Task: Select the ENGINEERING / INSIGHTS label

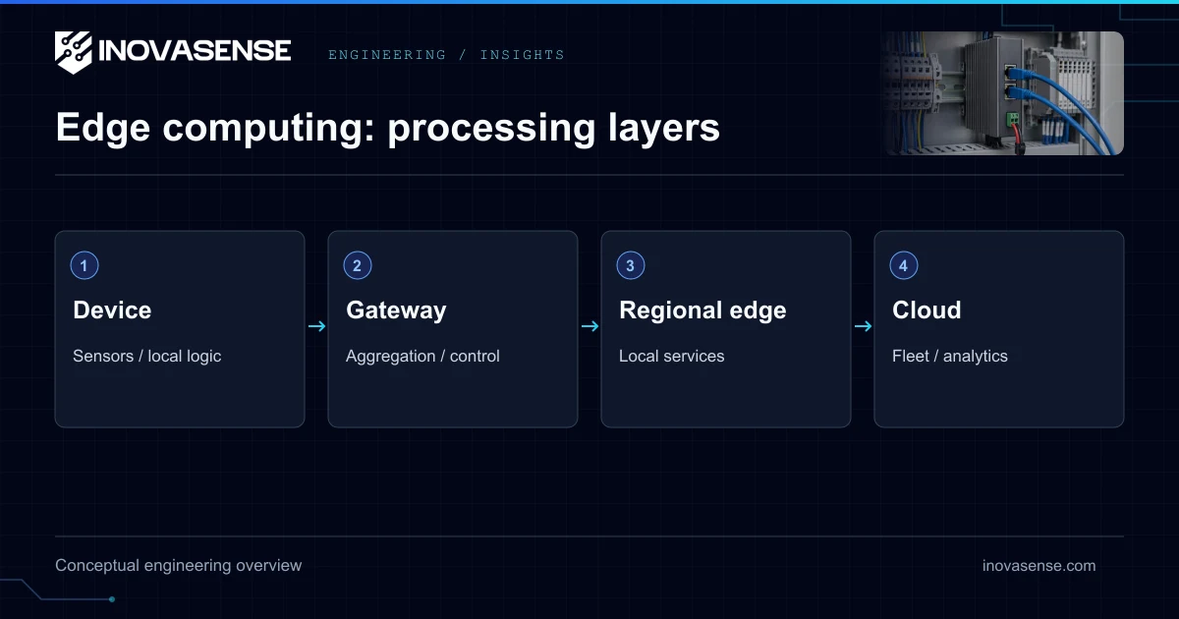Action: pyautogui.click(x=446, y=55)
